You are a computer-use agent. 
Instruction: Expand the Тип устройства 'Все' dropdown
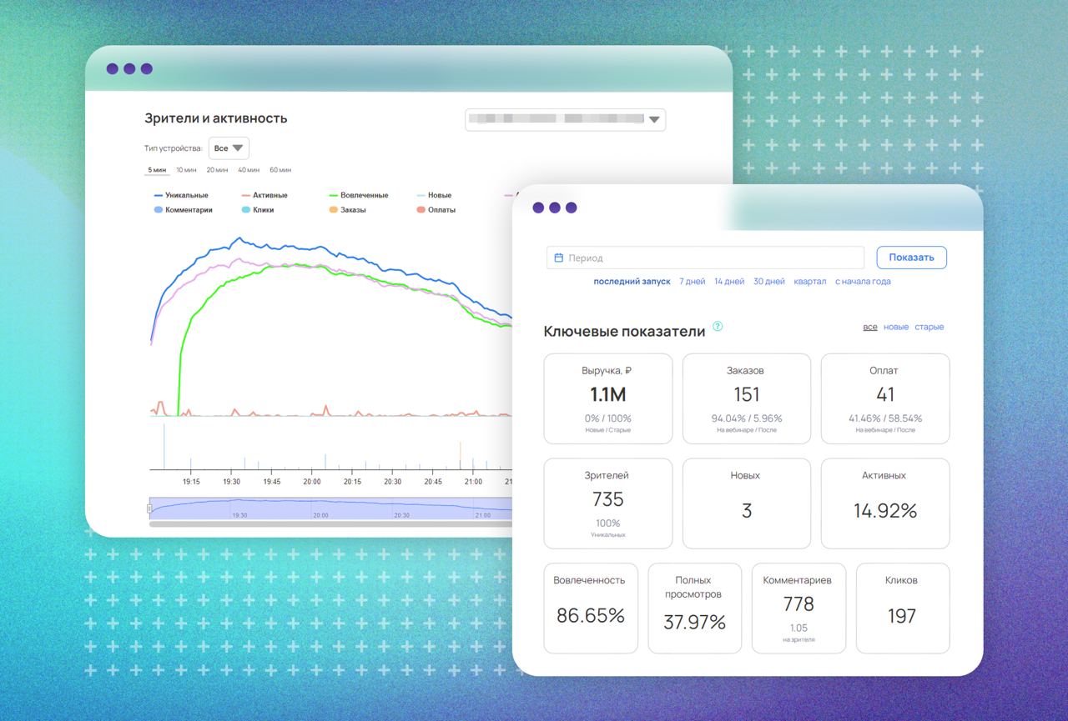(229, 148)
